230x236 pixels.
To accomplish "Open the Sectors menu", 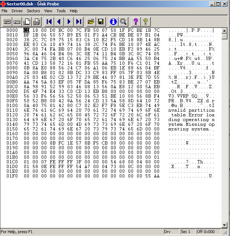I will point(33,11).
